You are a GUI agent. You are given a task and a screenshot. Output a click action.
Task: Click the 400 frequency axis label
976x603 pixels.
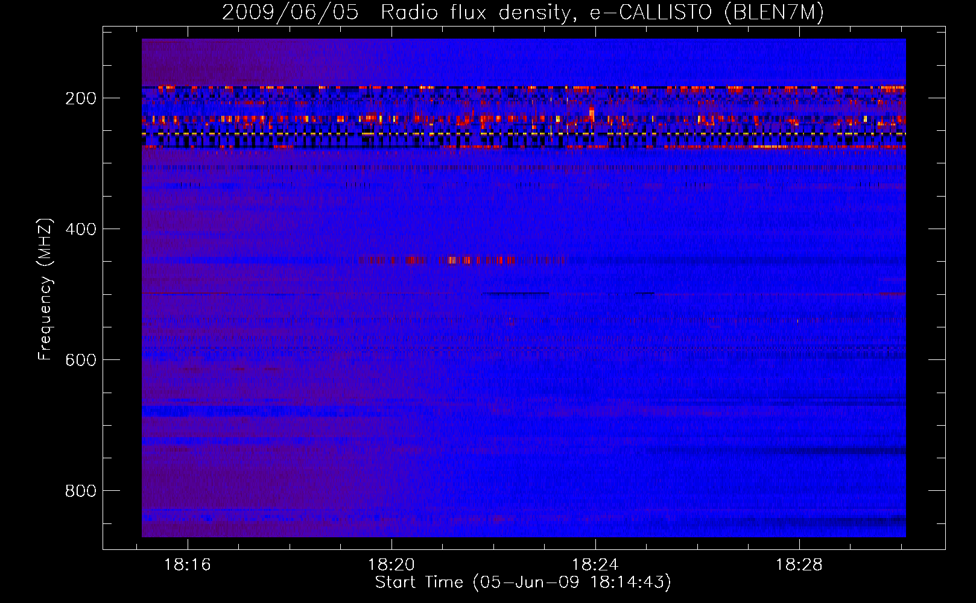81,229
